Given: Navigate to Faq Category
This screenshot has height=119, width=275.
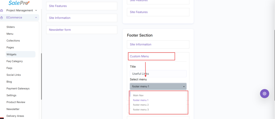Looking at the screenshot, I should (x=15, y=61).
